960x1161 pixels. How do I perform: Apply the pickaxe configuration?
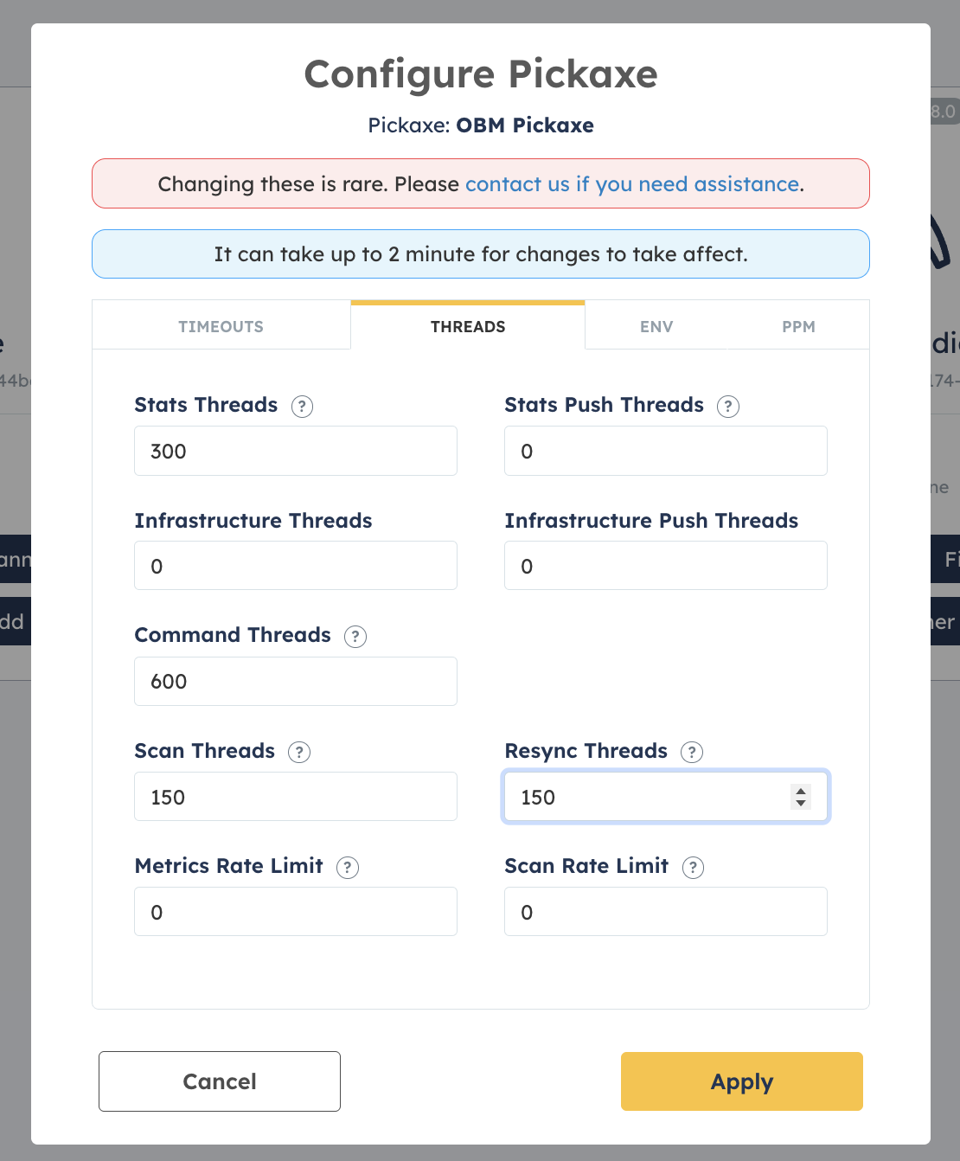click(x=742, y=1081)
